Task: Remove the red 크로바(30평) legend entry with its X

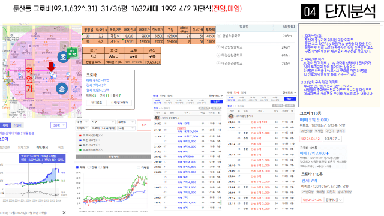Action: click(x=101, y=136)
